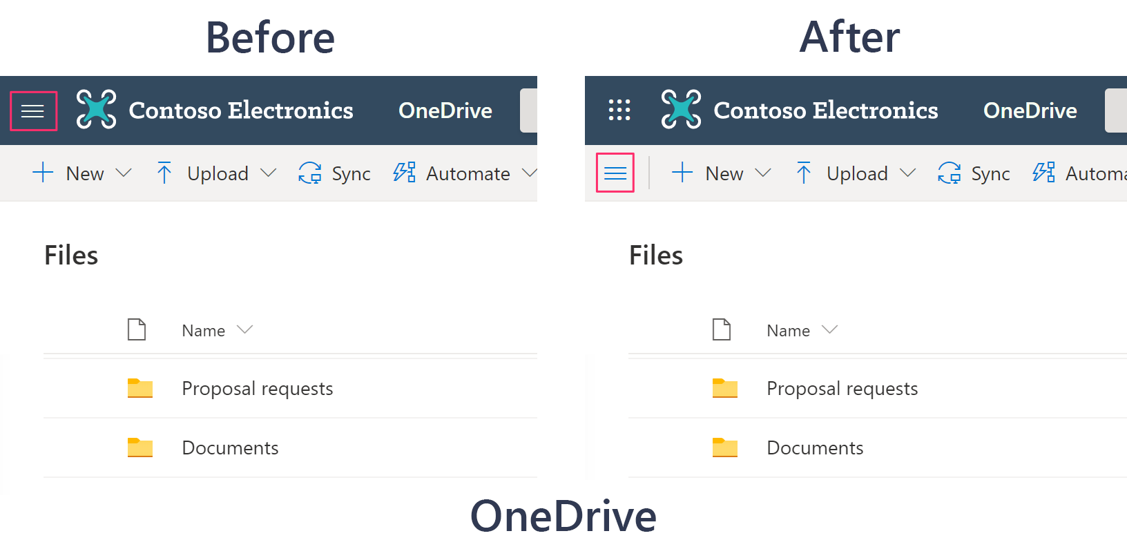This screenshot has height=558, width=1127.
Task: Click the search box in After header
Action: point(1116,110)
